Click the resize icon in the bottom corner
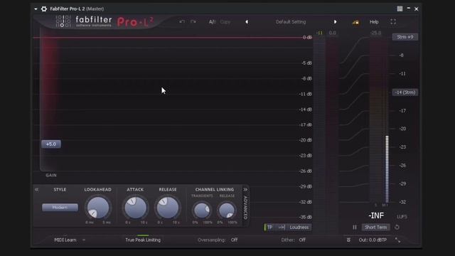This screenshot has width=455, height=256. 397,240
